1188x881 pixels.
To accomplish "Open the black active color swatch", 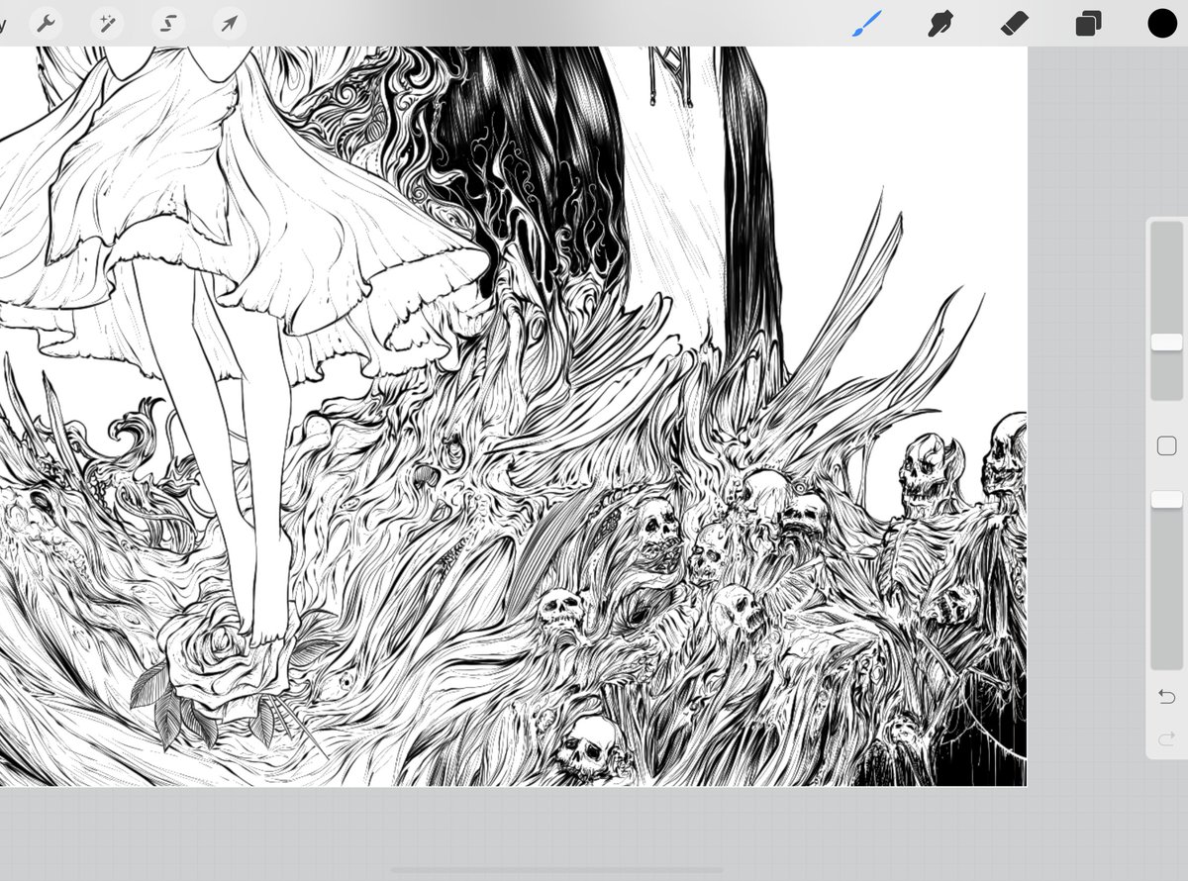I will [1162, 24].
